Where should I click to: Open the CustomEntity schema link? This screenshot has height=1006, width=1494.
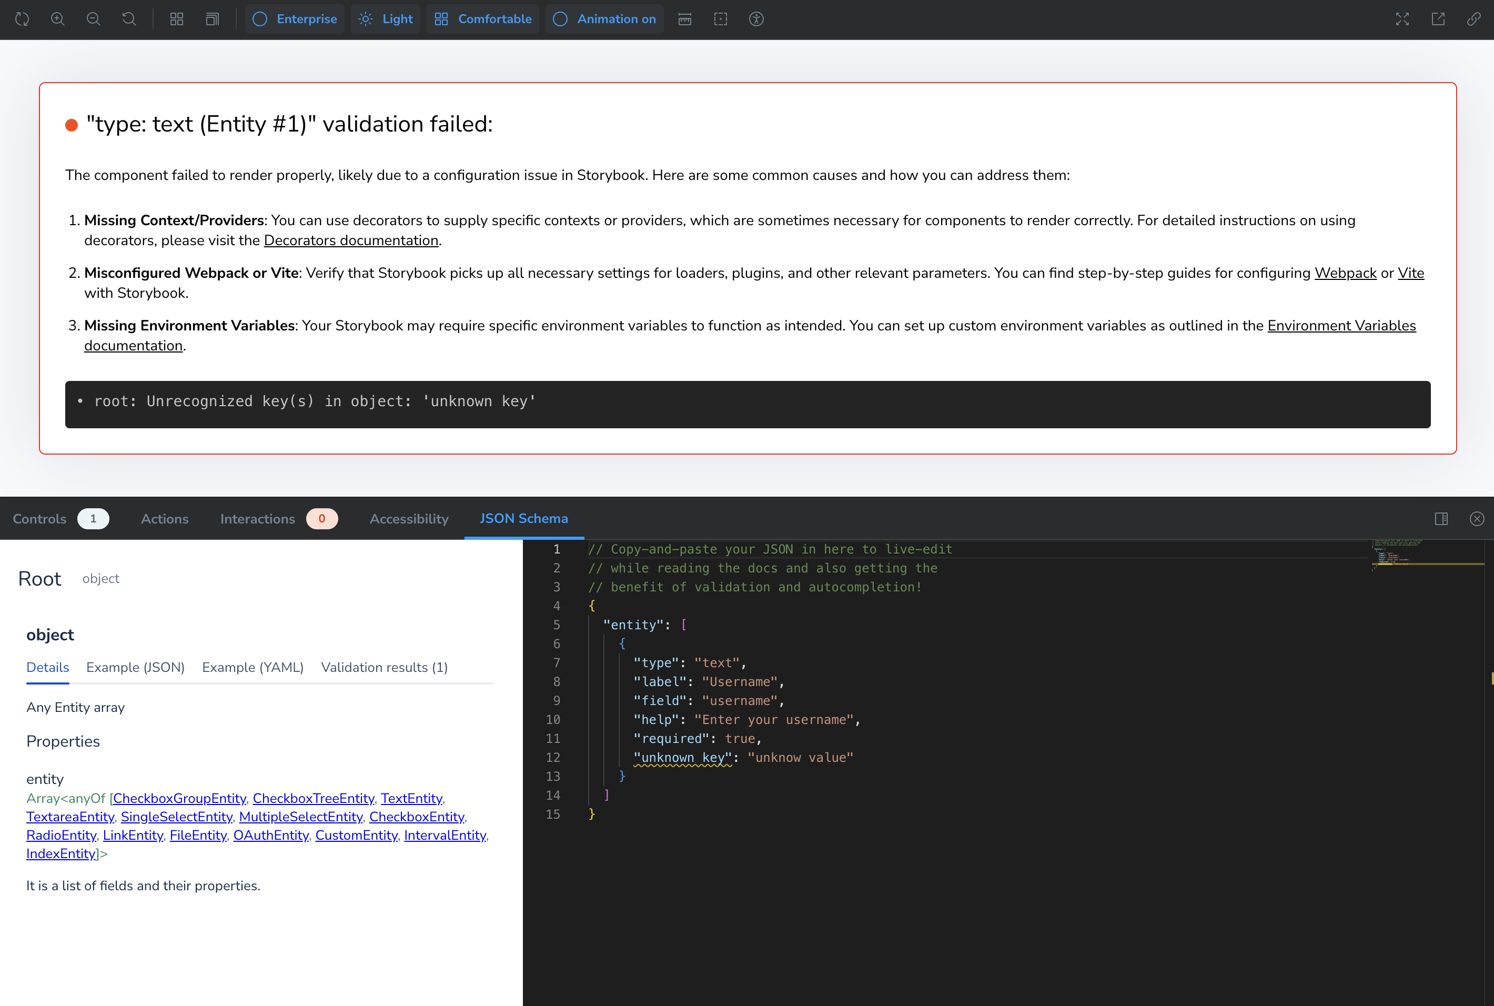[356, 836]
